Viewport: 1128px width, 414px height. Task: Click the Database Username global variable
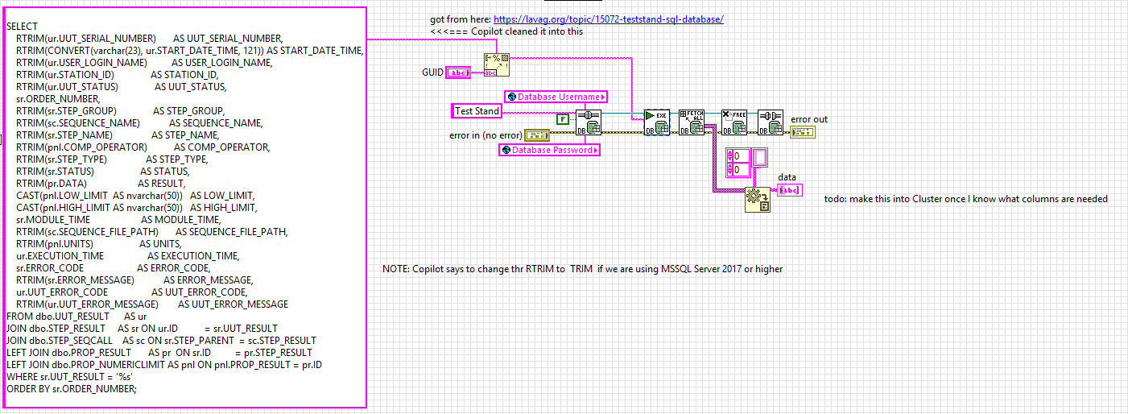click(x=556, y=97)
